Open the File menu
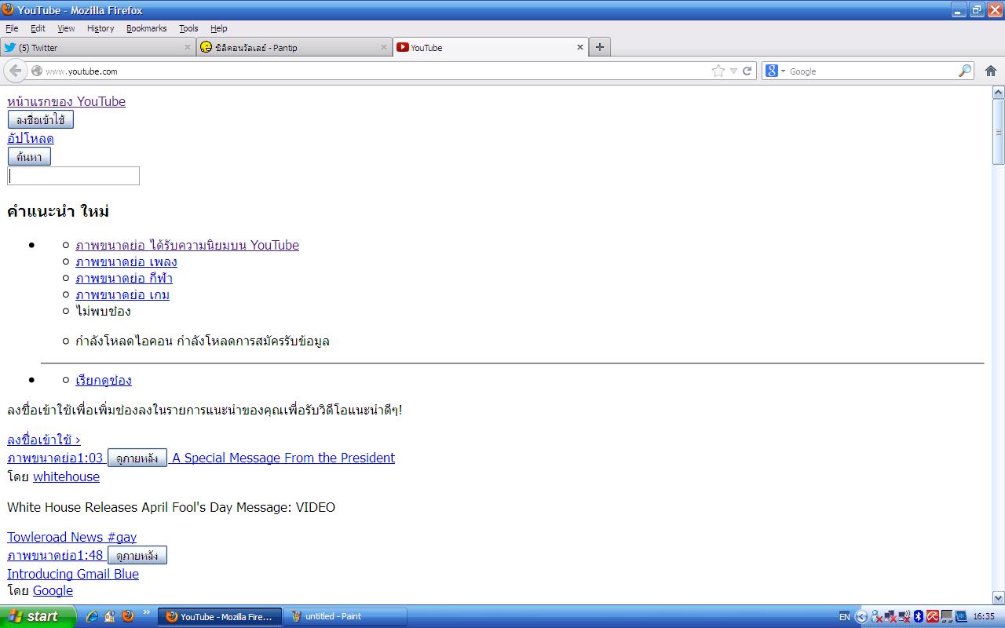The image size is (1005, 628). tap(12, 28)
